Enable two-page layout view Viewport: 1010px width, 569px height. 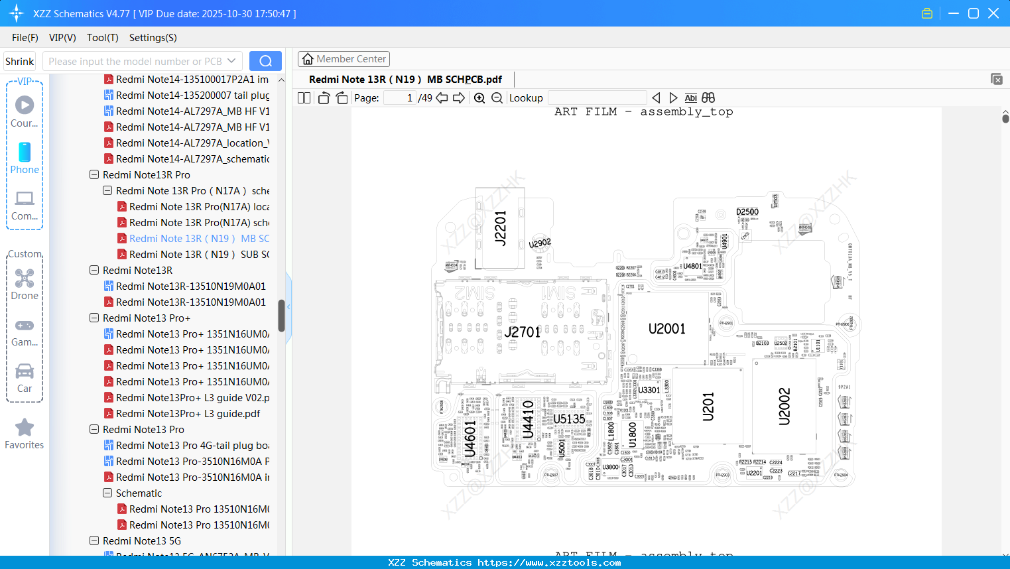pyautogui.click(x=303, y=97)
